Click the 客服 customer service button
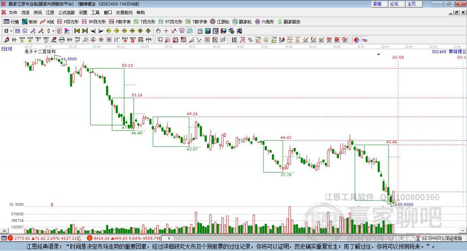This screenshot has height=251, width=467. (379, 4)
